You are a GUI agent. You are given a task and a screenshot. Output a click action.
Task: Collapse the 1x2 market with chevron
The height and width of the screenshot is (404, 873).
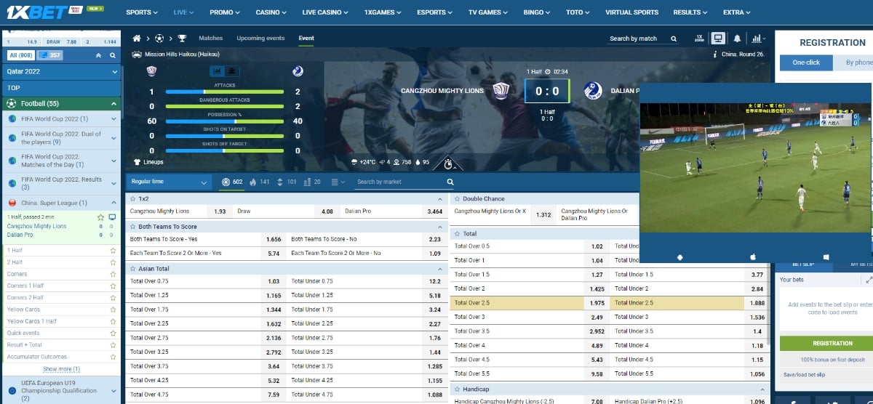pyautogui.click(x=439, y=198)
